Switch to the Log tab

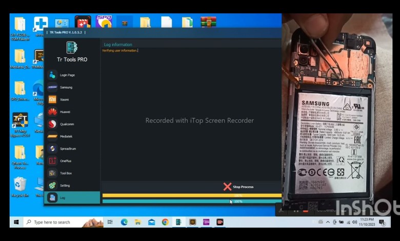click(62, 198)
